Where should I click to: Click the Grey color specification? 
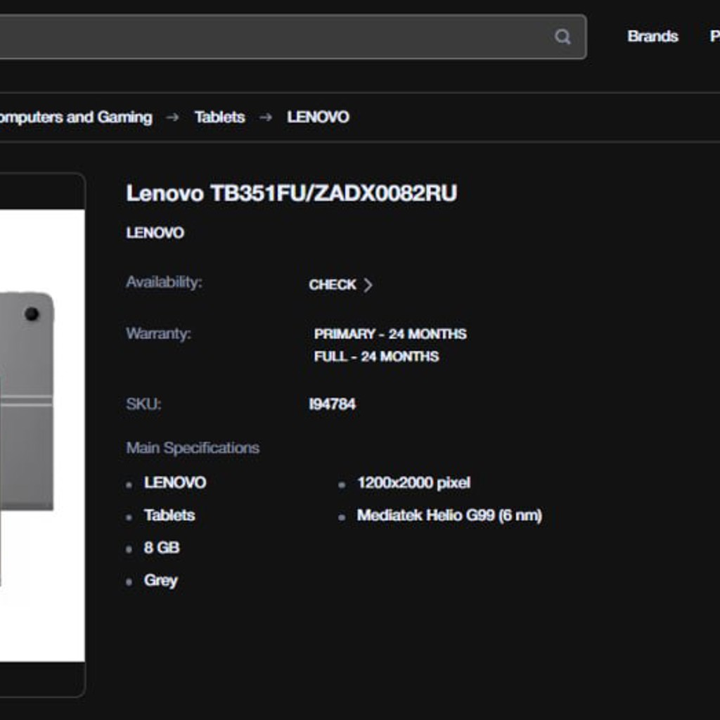tap(160, 581)
